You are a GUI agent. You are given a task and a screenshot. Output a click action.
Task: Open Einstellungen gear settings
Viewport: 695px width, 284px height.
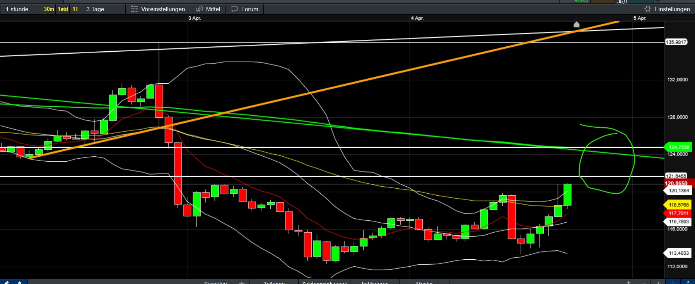pos(648,9)
